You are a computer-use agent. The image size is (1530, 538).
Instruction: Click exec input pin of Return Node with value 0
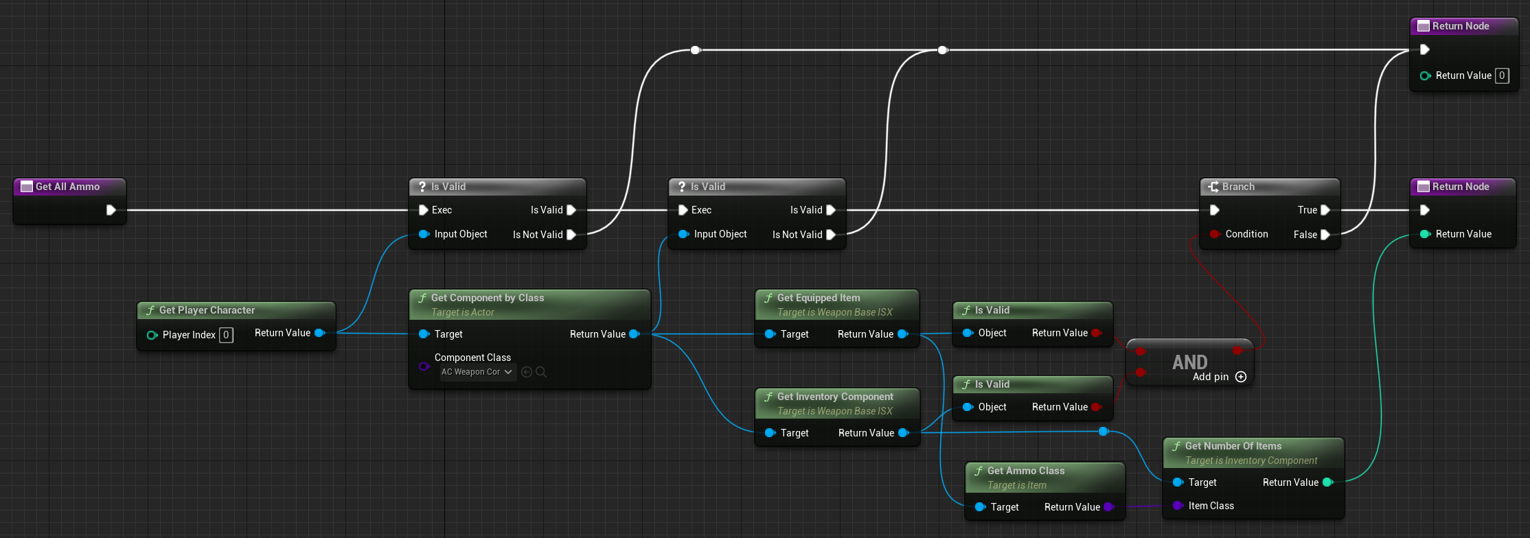1425,49
